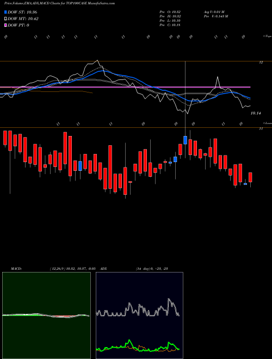Screen dimensions: 272x359
Task: Click the green ADX line's highest spike
Action: pos(129,341)
